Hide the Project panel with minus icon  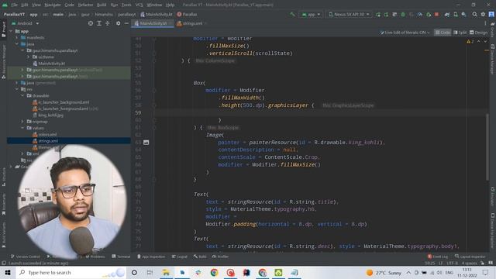(x=126, y=23)
